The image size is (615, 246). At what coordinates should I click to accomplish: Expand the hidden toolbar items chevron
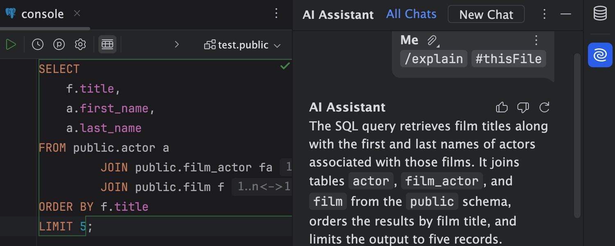coord(177,44)
